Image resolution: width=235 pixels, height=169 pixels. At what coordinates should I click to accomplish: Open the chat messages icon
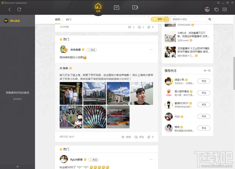pyautogui.click(x=216, y=10)
